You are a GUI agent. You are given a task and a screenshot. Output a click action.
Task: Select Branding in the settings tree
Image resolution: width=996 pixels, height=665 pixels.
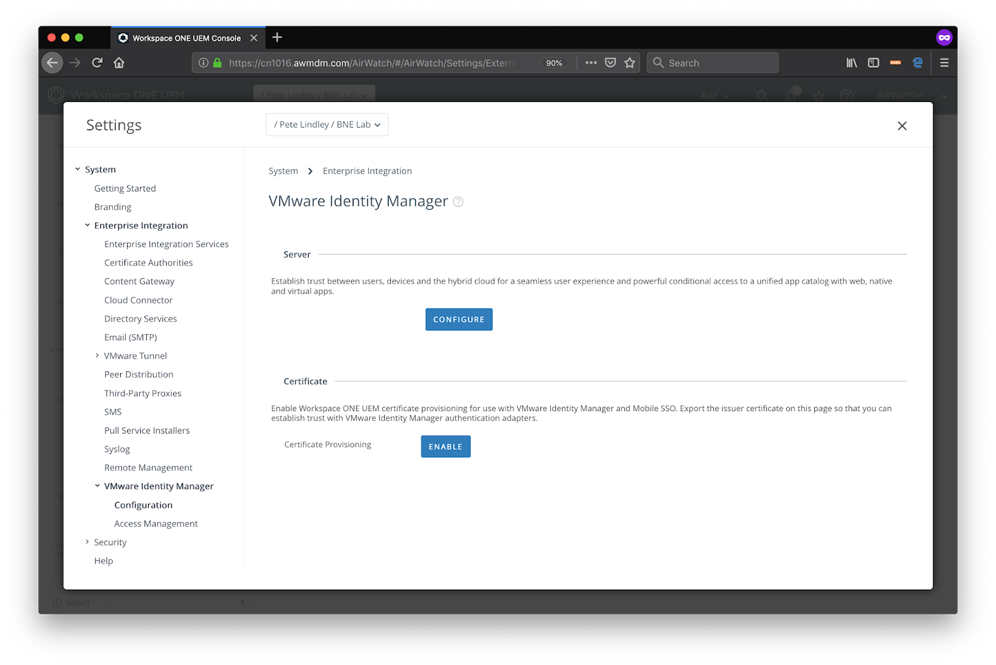[113, 207]
